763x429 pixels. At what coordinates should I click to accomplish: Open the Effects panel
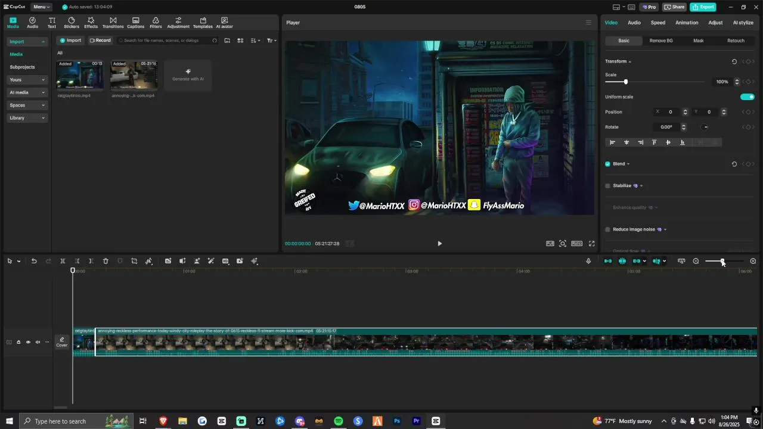coord(91,23)
